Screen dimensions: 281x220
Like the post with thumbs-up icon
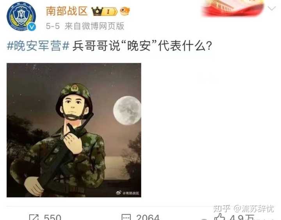pos(220,217)
